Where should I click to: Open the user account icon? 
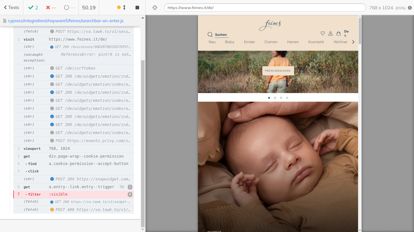pos(330,33)
